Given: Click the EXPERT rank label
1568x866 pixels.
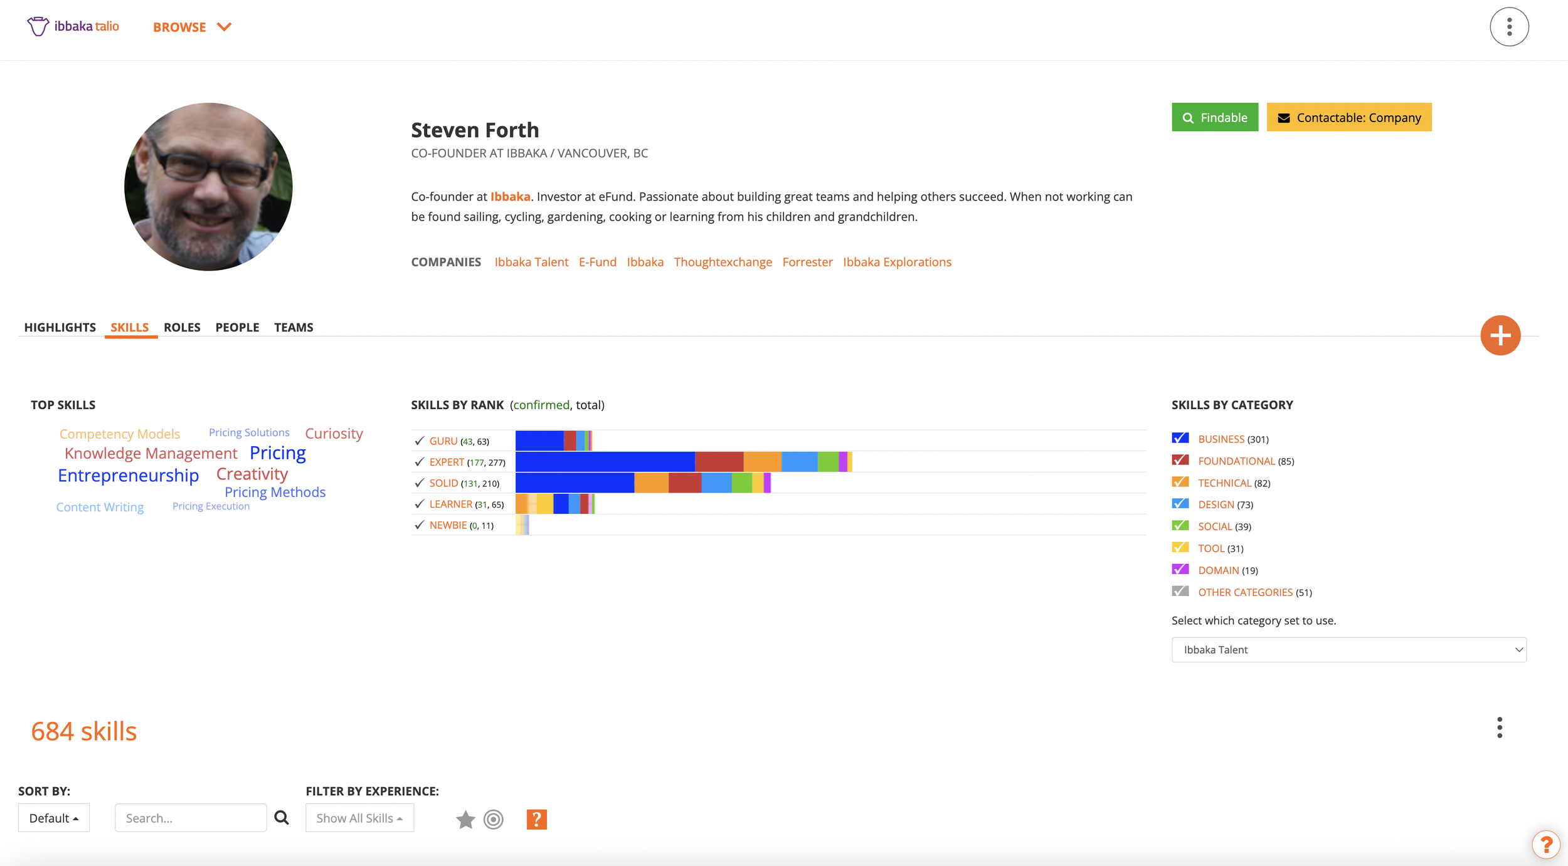Looking at the screenshot, I should (x=447, y=462).
